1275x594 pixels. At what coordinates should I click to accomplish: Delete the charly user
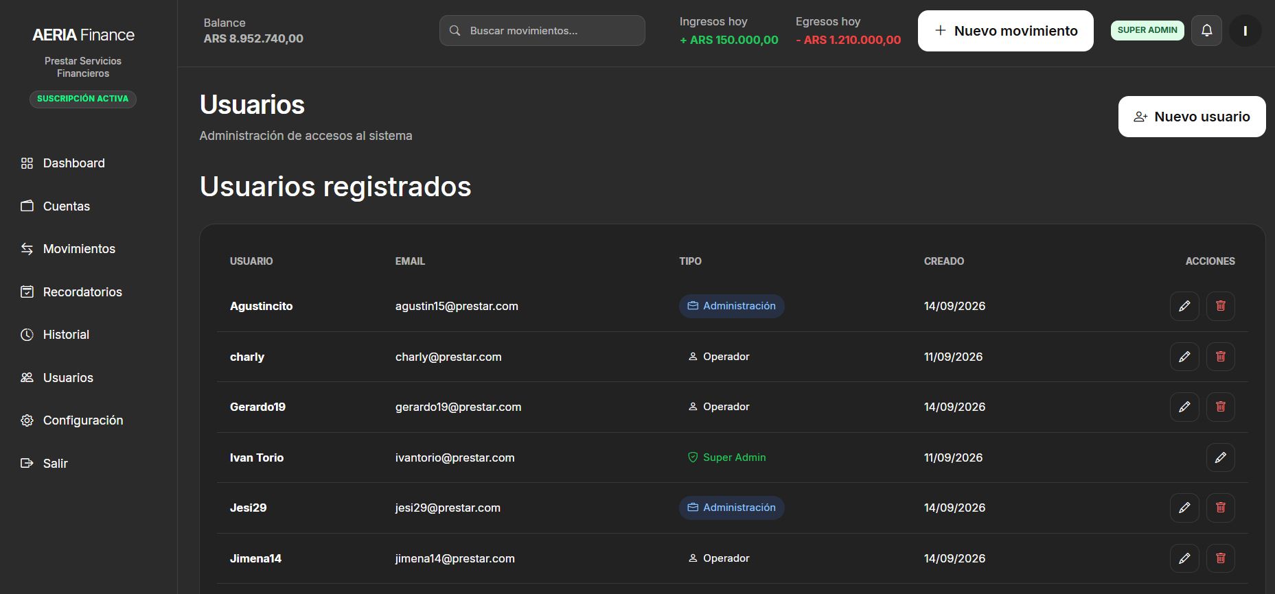click(1221, 357)
